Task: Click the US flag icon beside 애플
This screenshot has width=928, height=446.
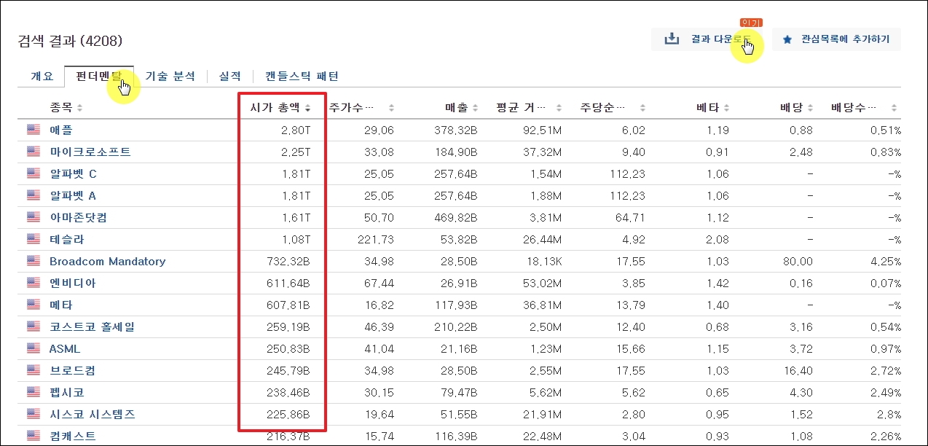Action: pyautogui.click(x=34, y=130)
